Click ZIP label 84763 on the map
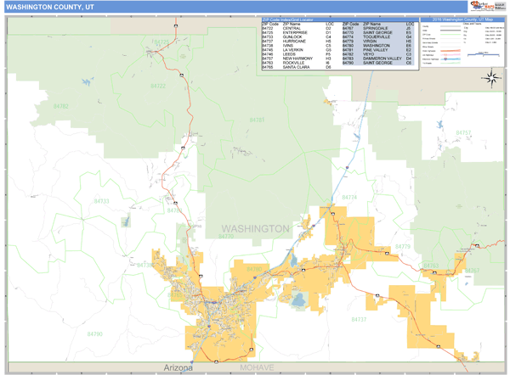Viewport: 510px width, 375px height. click(431, 266)
